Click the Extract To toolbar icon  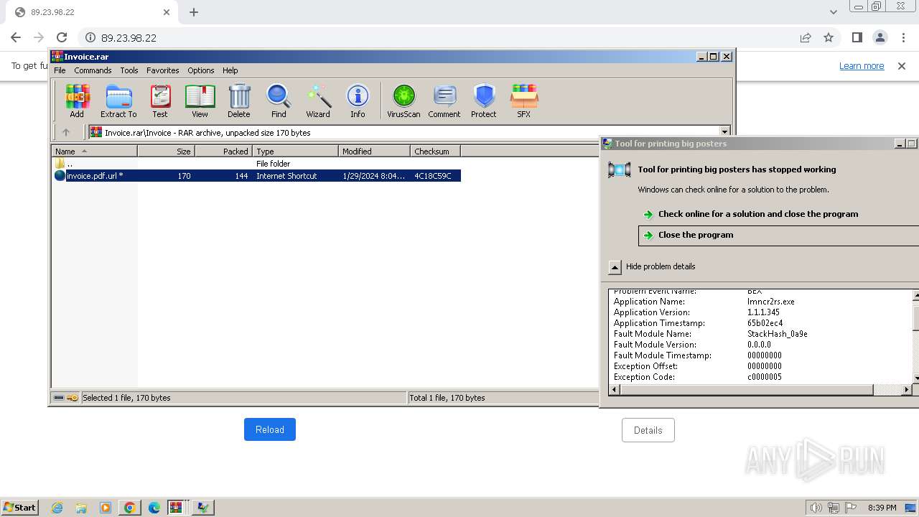(x=118, y=101)
